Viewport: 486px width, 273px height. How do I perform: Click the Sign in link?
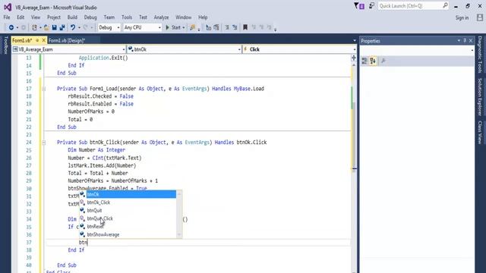click(x=462, y=18)
